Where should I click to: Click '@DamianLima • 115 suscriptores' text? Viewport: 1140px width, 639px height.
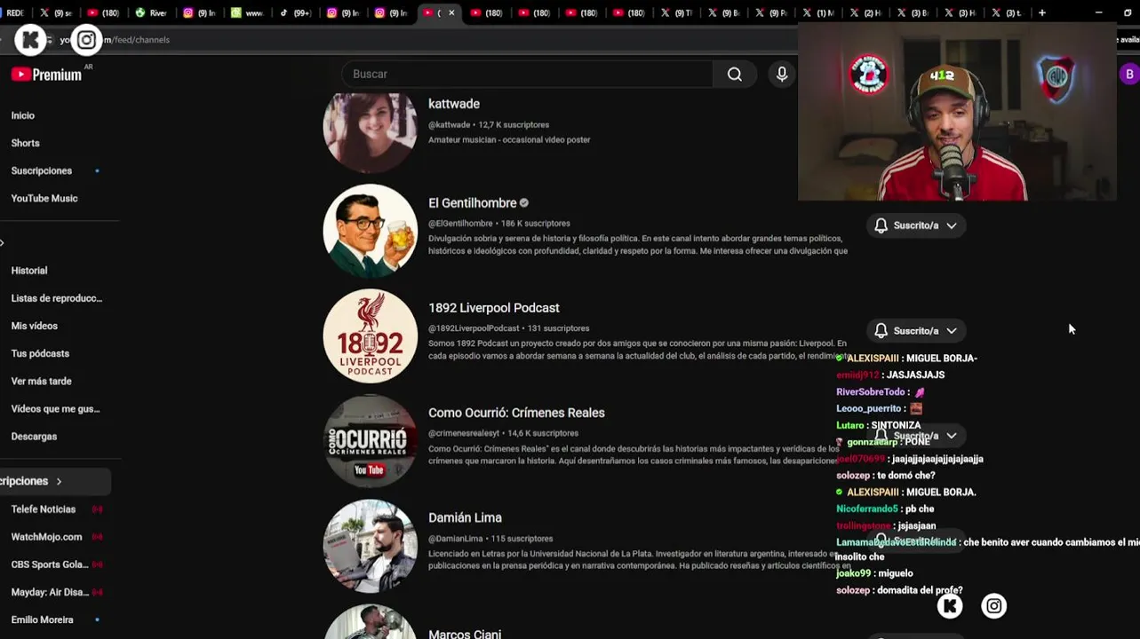coord(490,539)
